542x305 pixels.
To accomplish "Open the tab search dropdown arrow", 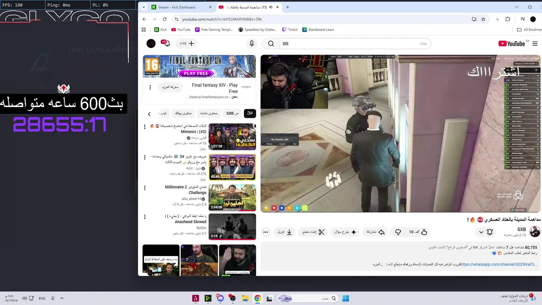I will coord(144,7).
